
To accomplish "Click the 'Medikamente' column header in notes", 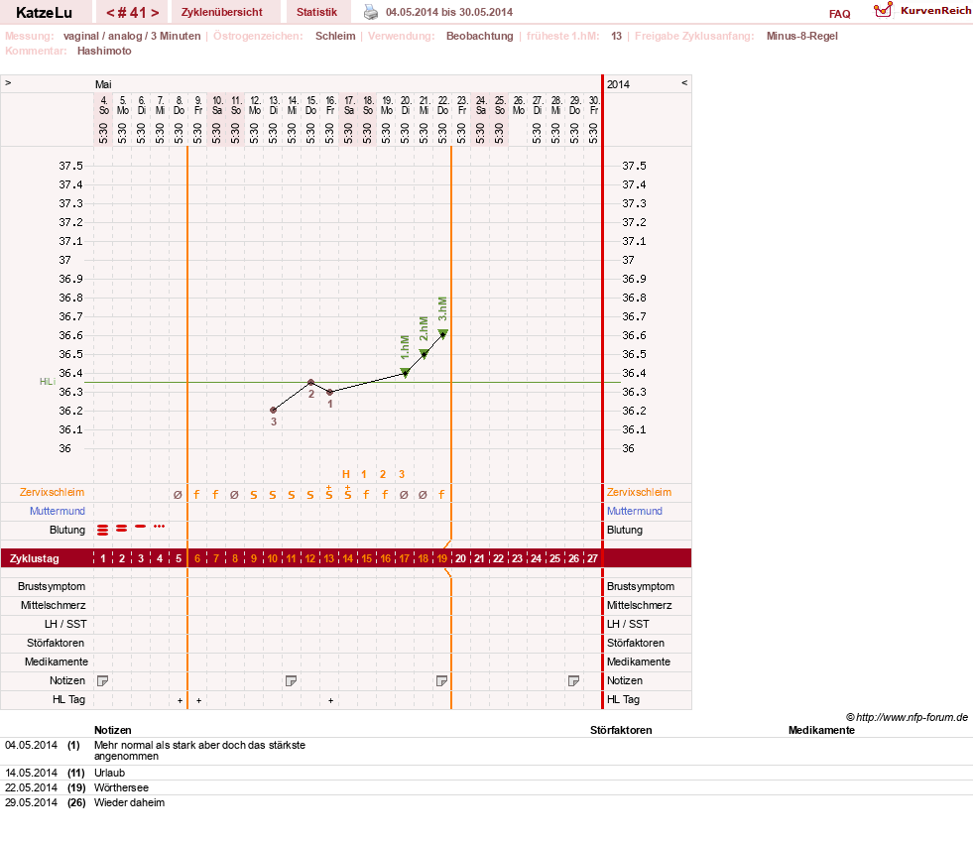I will (821, 730).
